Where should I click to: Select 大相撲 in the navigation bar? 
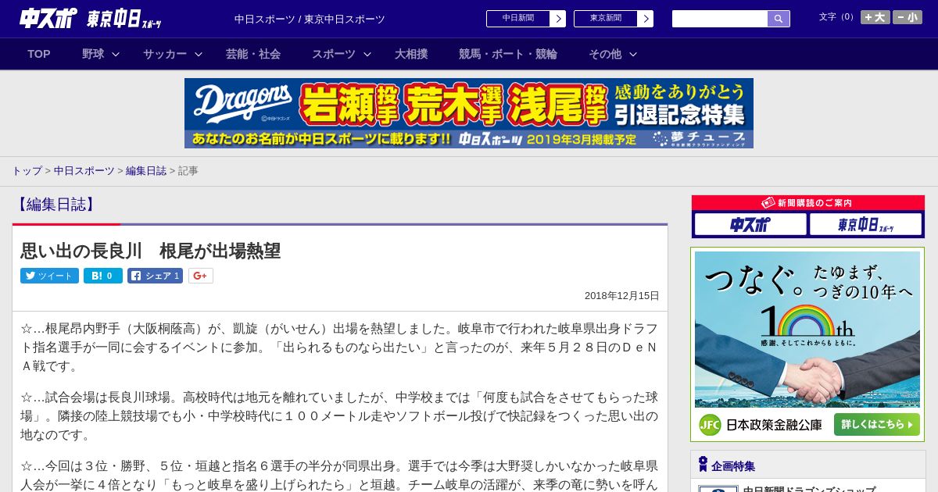coord(411,54)
